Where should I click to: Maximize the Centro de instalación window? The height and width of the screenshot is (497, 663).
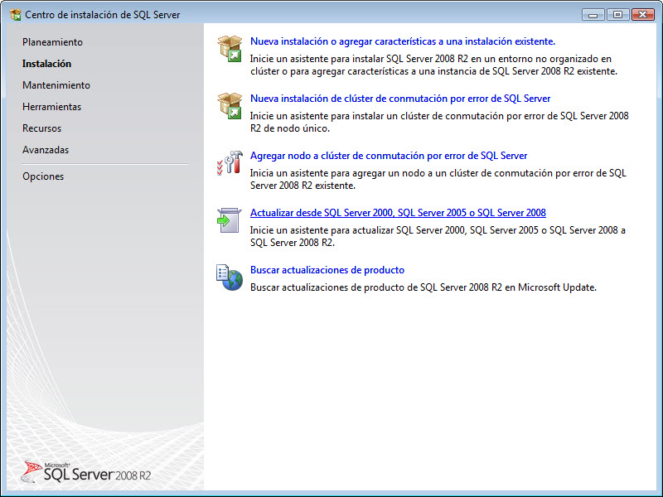pos(617,15)
